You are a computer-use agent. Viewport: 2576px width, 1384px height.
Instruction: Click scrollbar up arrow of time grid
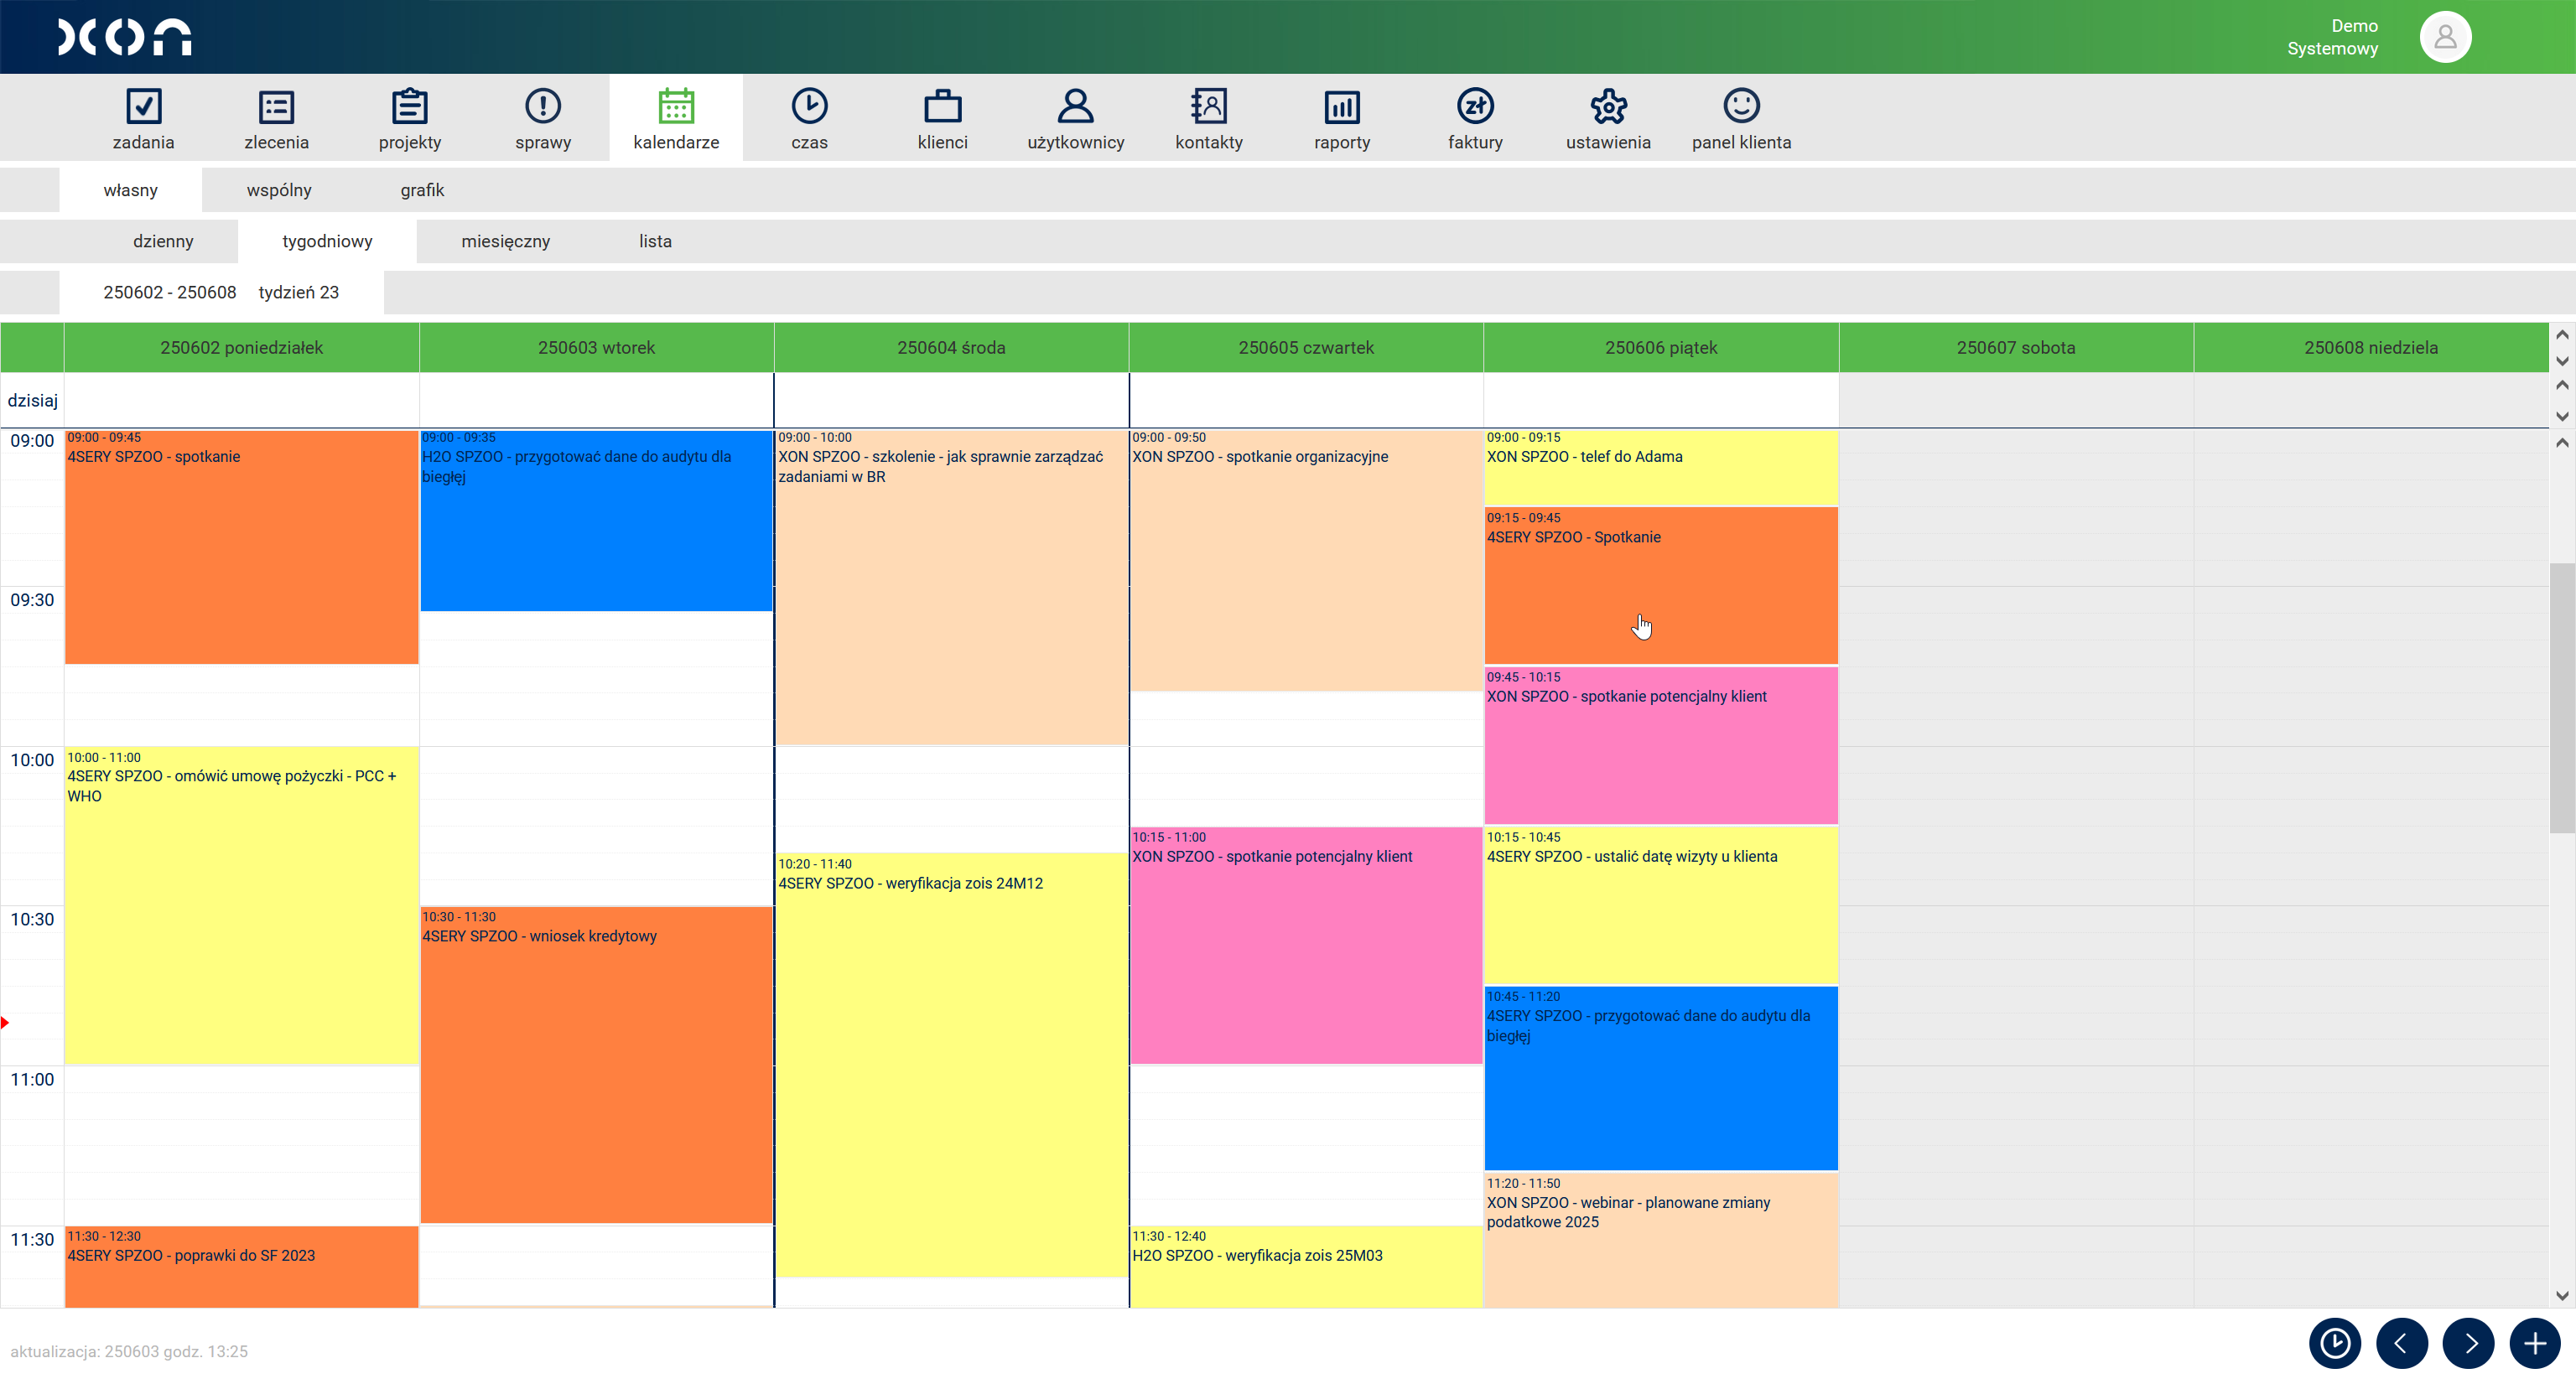coord(2562,442)
